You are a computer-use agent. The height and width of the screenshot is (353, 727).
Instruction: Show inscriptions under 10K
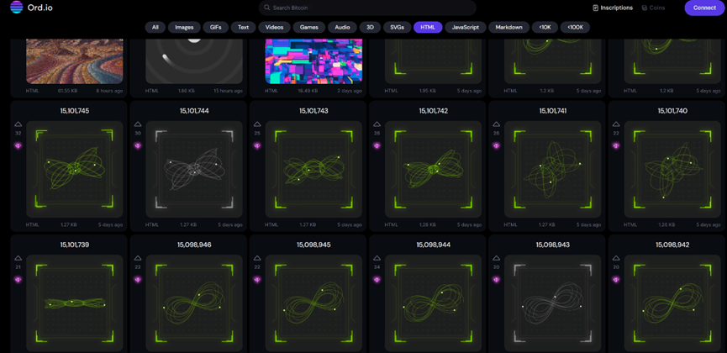545,27
